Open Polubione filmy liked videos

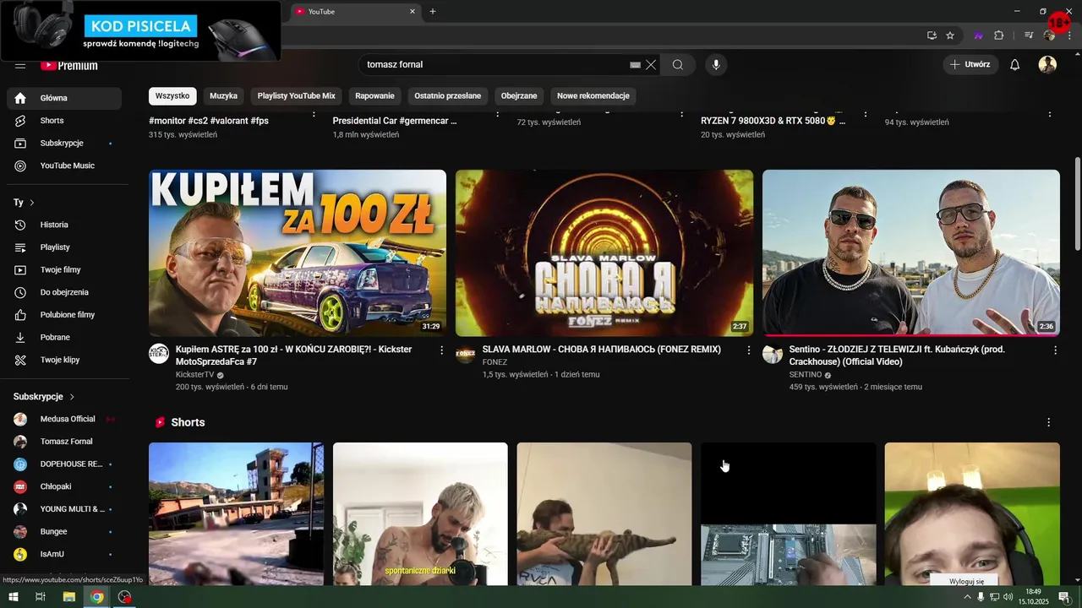coord(64,314)
